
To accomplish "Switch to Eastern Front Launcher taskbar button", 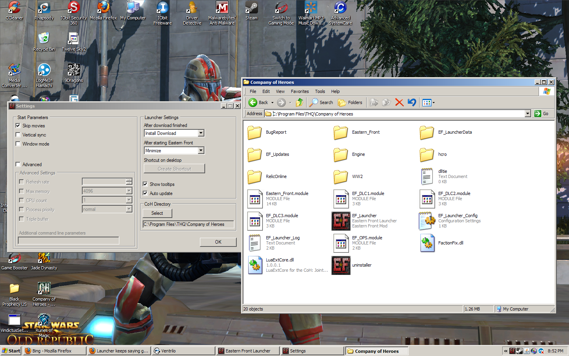I will click(x=248, y=351).
